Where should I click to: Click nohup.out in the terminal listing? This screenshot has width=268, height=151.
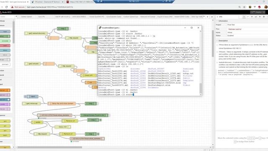point(188,73)
